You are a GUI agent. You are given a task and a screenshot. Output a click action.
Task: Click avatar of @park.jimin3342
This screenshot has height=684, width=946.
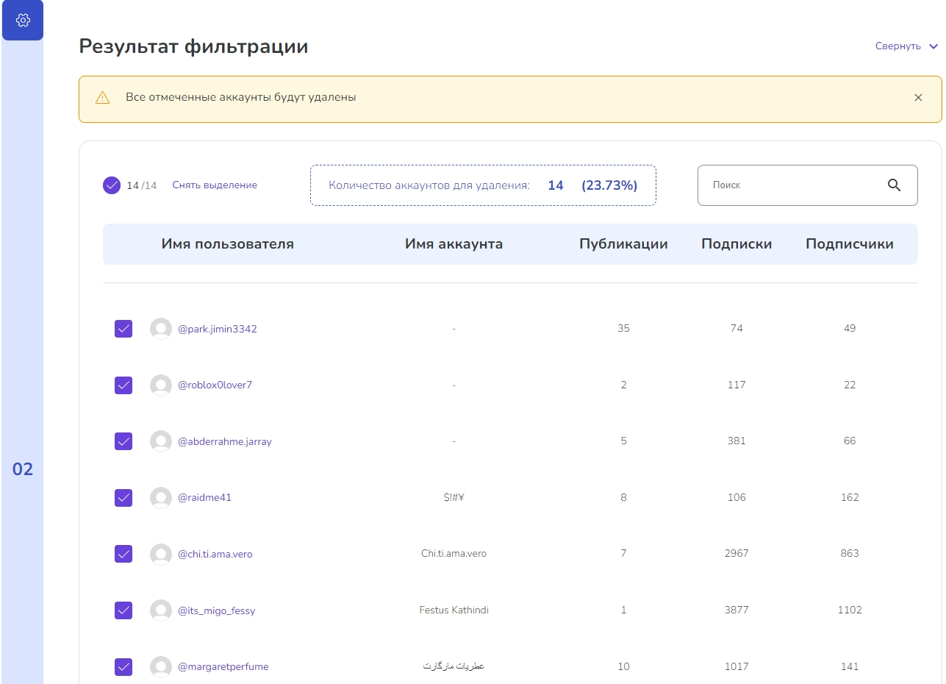161,329
